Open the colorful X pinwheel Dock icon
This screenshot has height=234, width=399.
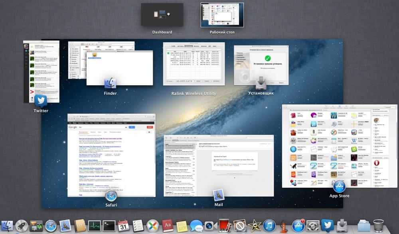[x=153, y=226]
